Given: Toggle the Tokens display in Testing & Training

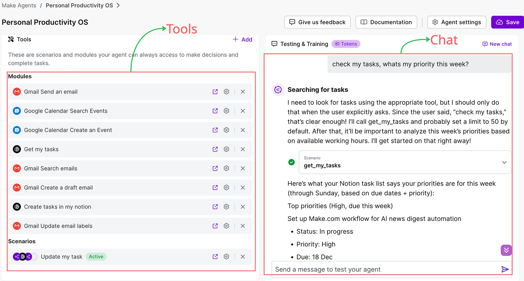Looking at the screenshot, I should point(345,44).
